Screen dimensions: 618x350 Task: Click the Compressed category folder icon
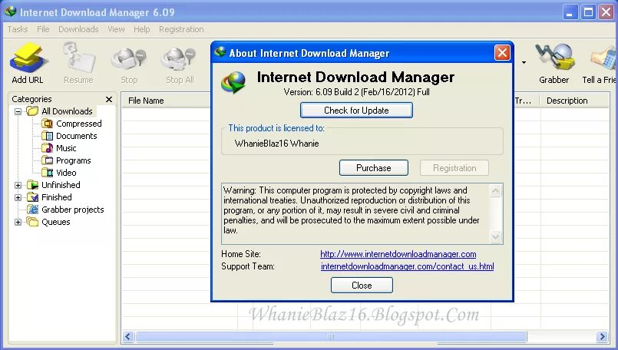pyautogui.click(x=47, y=124)
